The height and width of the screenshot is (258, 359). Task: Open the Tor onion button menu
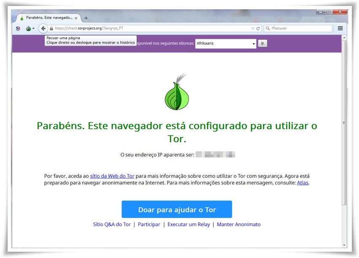coord(30,28)
